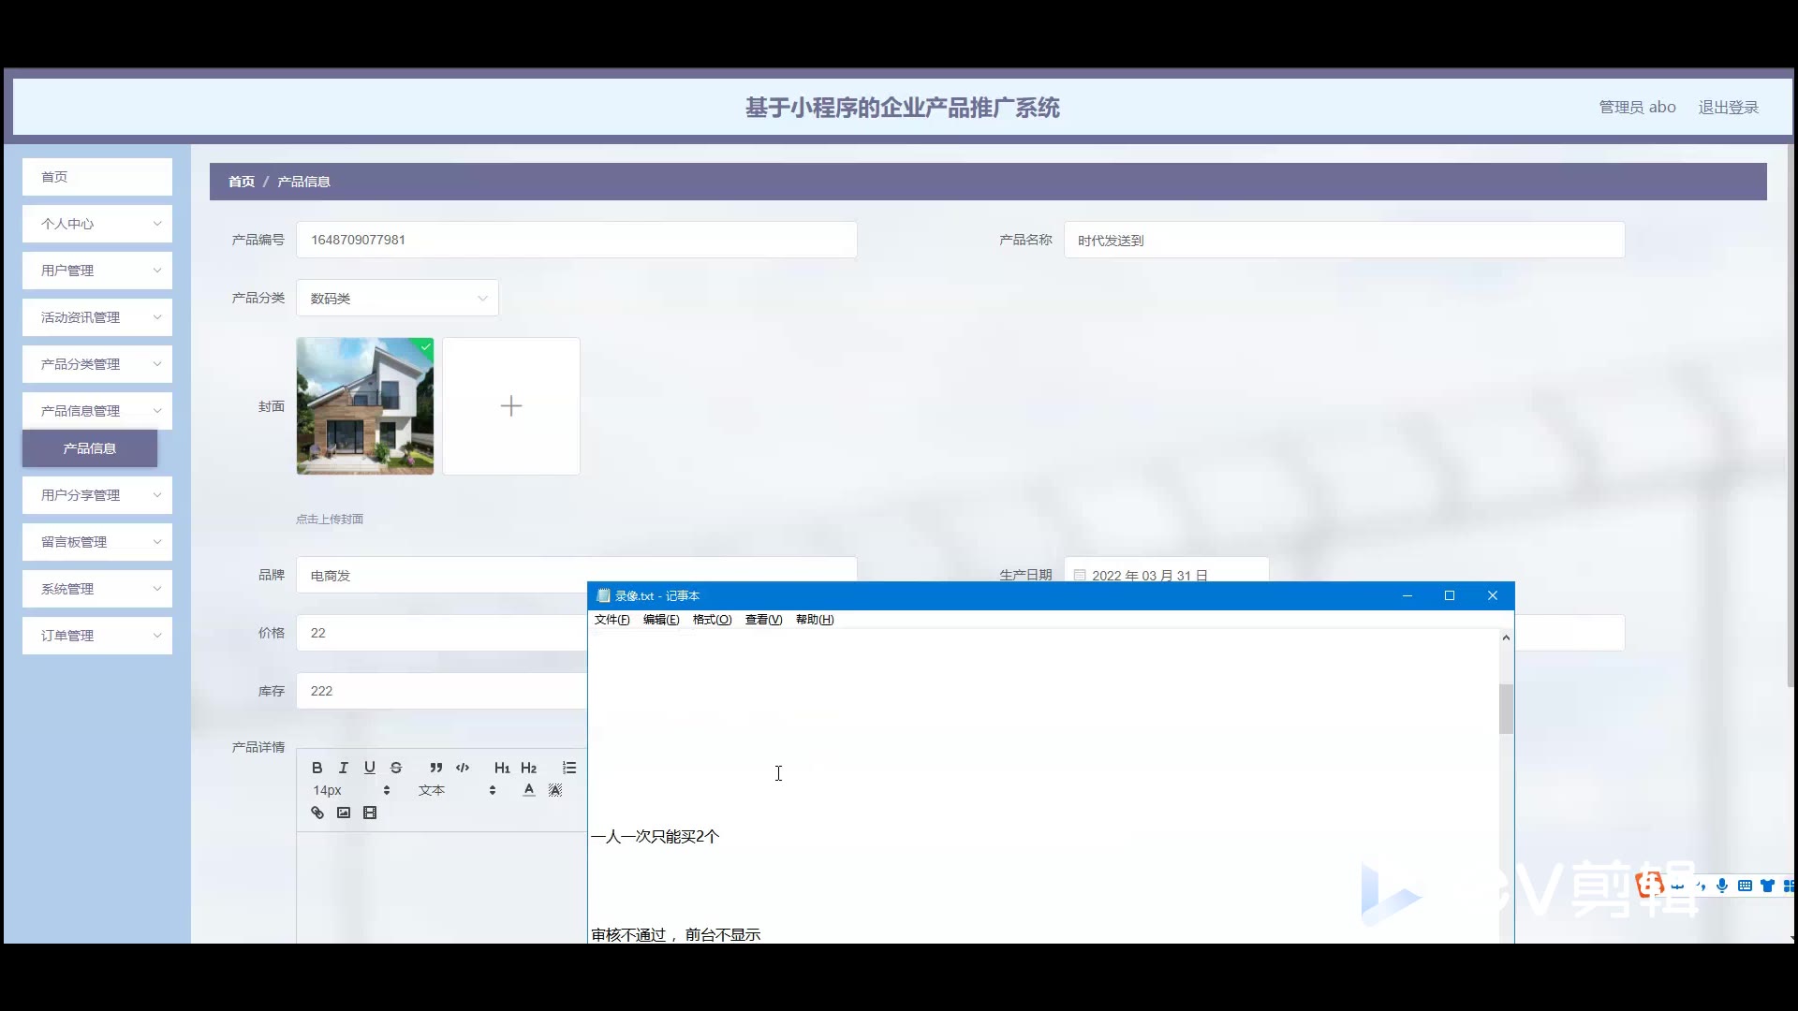1798x1011 pixels.
Task: Insert an image via the editor picture icon
Action: click(344, 813)
